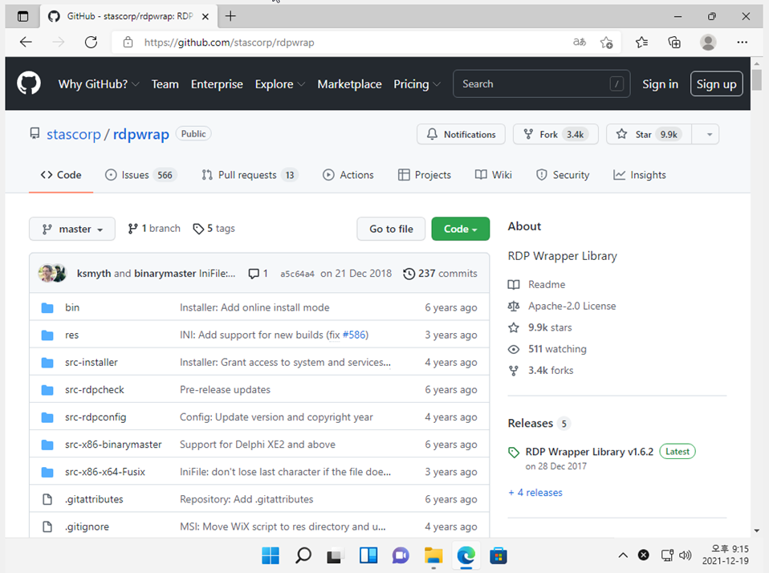Screen dimensions: 769x573
Task: Open Apache-2.0 License link
Action: (572, 306)
